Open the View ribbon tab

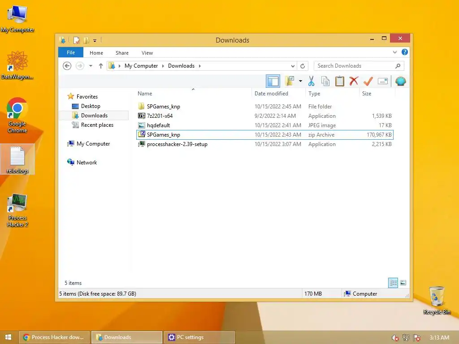pos(147,53)
